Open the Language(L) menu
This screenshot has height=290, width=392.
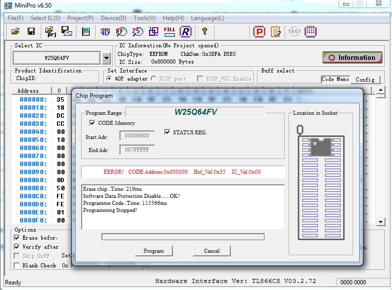click(207, 18)
